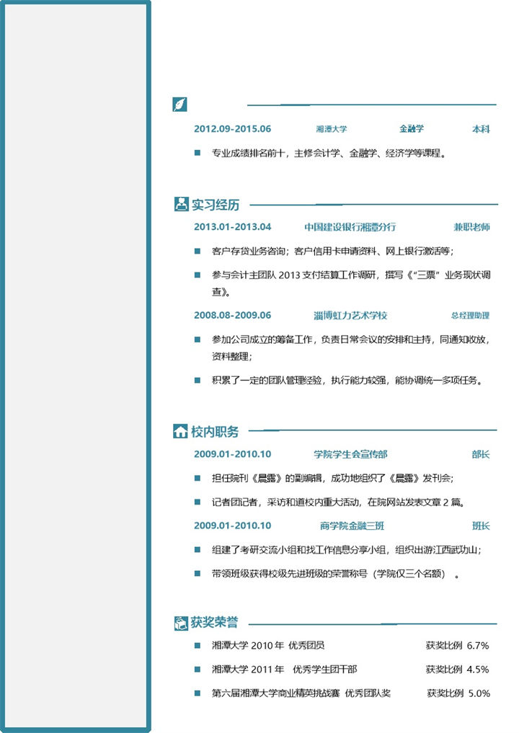Click the position 班长
This screenshot has height=733, width=519.
481,526
